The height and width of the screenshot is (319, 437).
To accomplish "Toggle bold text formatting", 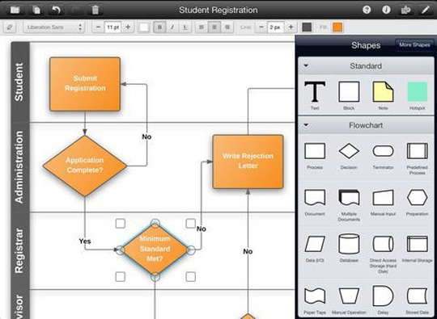I will point(159,27).
